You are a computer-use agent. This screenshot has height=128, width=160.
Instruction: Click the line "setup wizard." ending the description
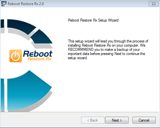tap(78, 58)
